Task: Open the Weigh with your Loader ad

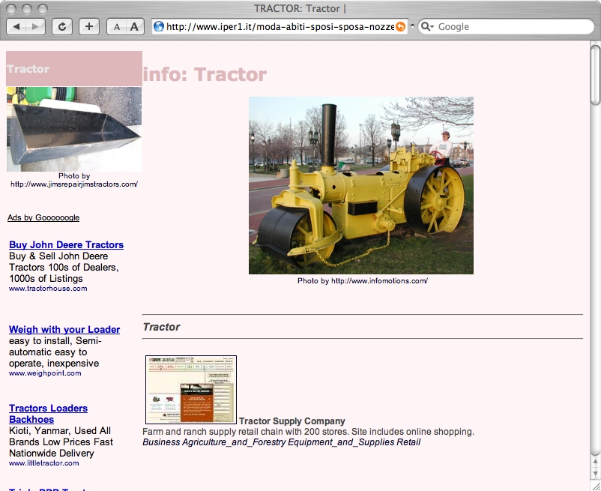Action: pyautogui.click(x=64, y=330)
